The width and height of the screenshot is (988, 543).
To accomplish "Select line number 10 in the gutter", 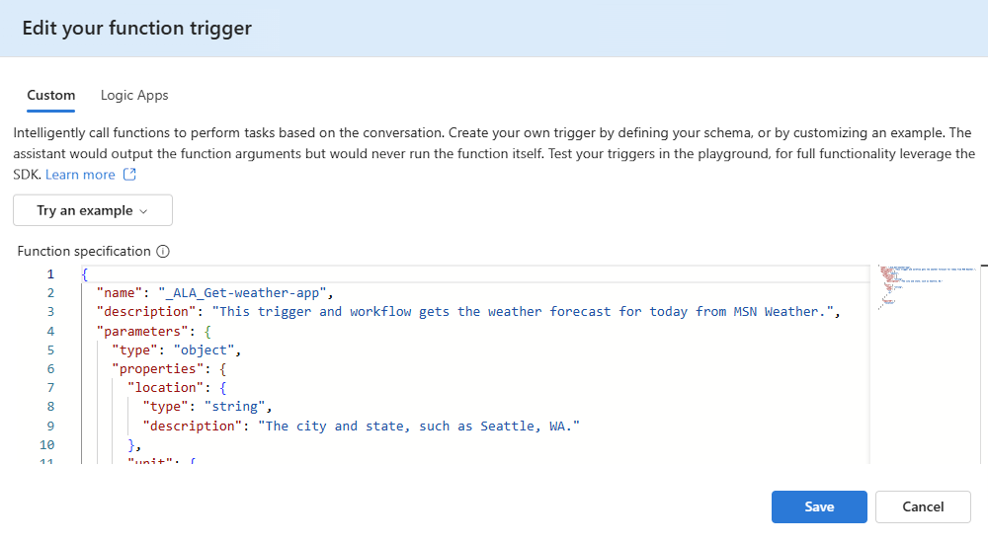I will pos(47,445).
